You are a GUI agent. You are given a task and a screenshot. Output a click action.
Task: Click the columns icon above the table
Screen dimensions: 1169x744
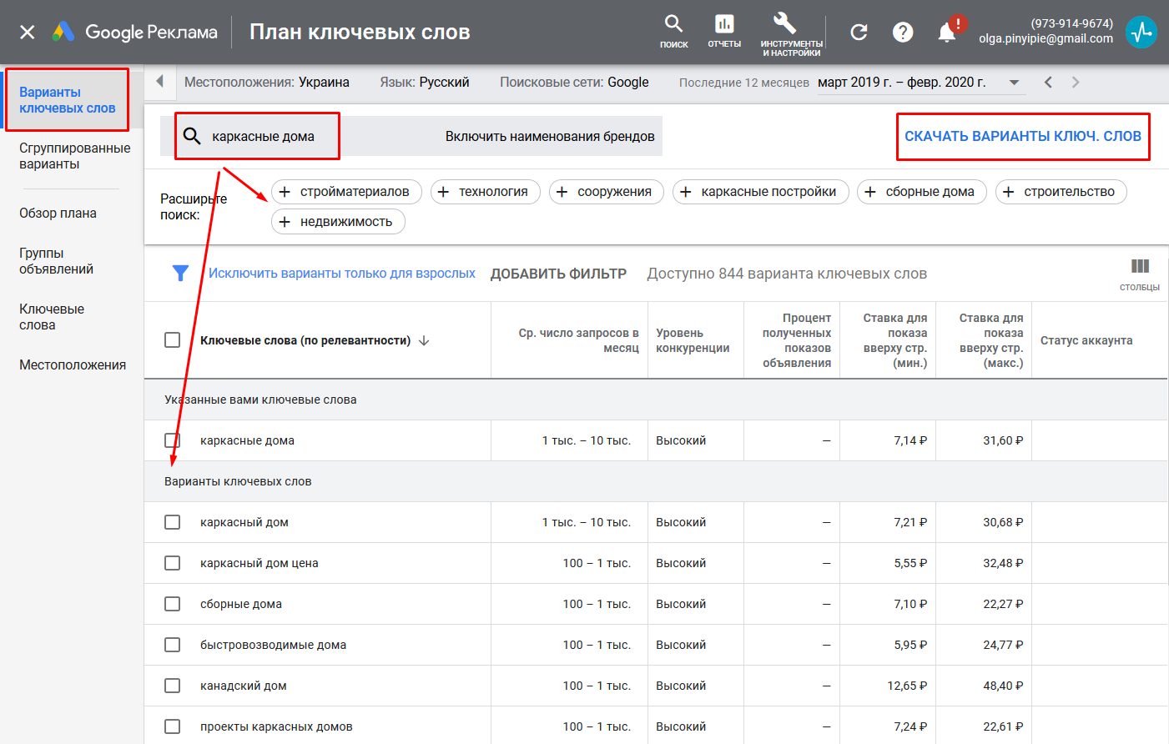1140,267
